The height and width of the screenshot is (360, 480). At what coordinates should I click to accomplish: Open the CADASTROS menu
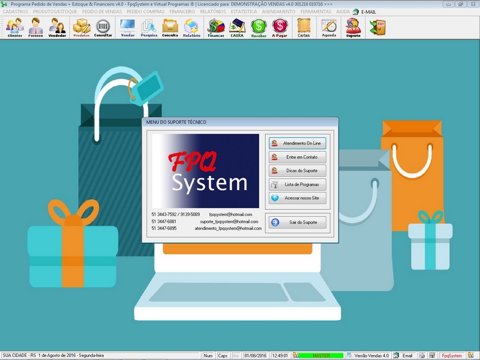16,11
